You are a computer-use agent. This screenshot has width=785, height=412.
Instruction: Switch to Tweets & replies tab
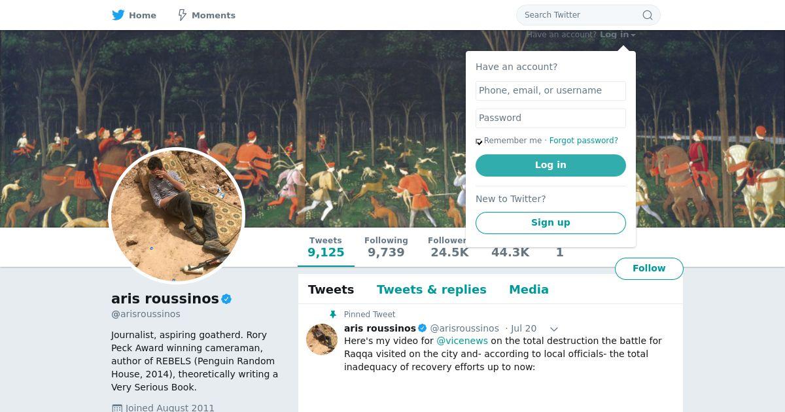coord(431,290)
